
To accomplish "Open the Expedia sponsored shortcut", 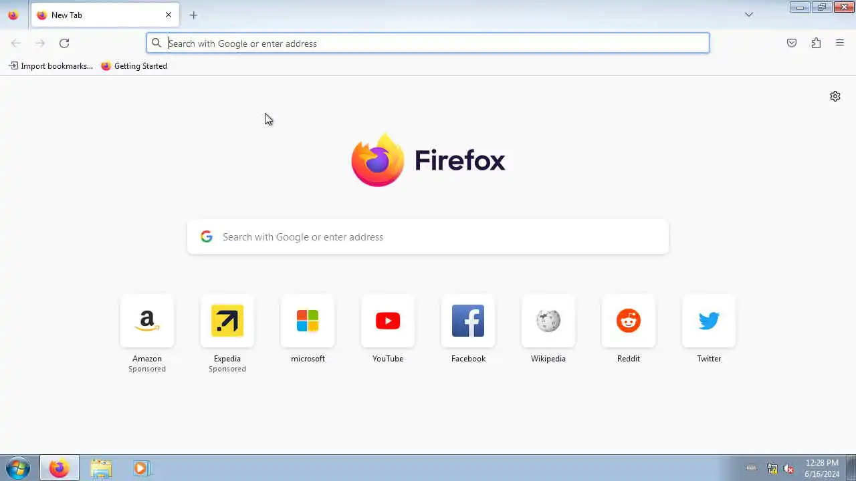I will (x=227, y=321).
